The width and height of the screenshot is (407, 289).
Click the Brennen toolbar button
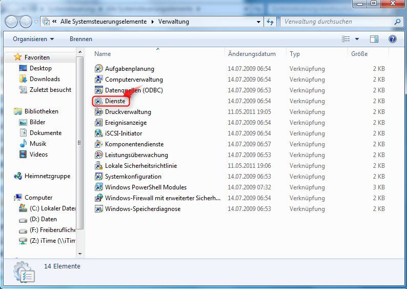tap(80, 39)
